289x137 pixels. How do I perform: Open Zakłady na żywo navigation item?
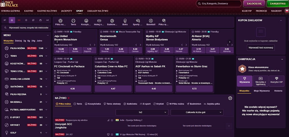(x=98, y=11)
